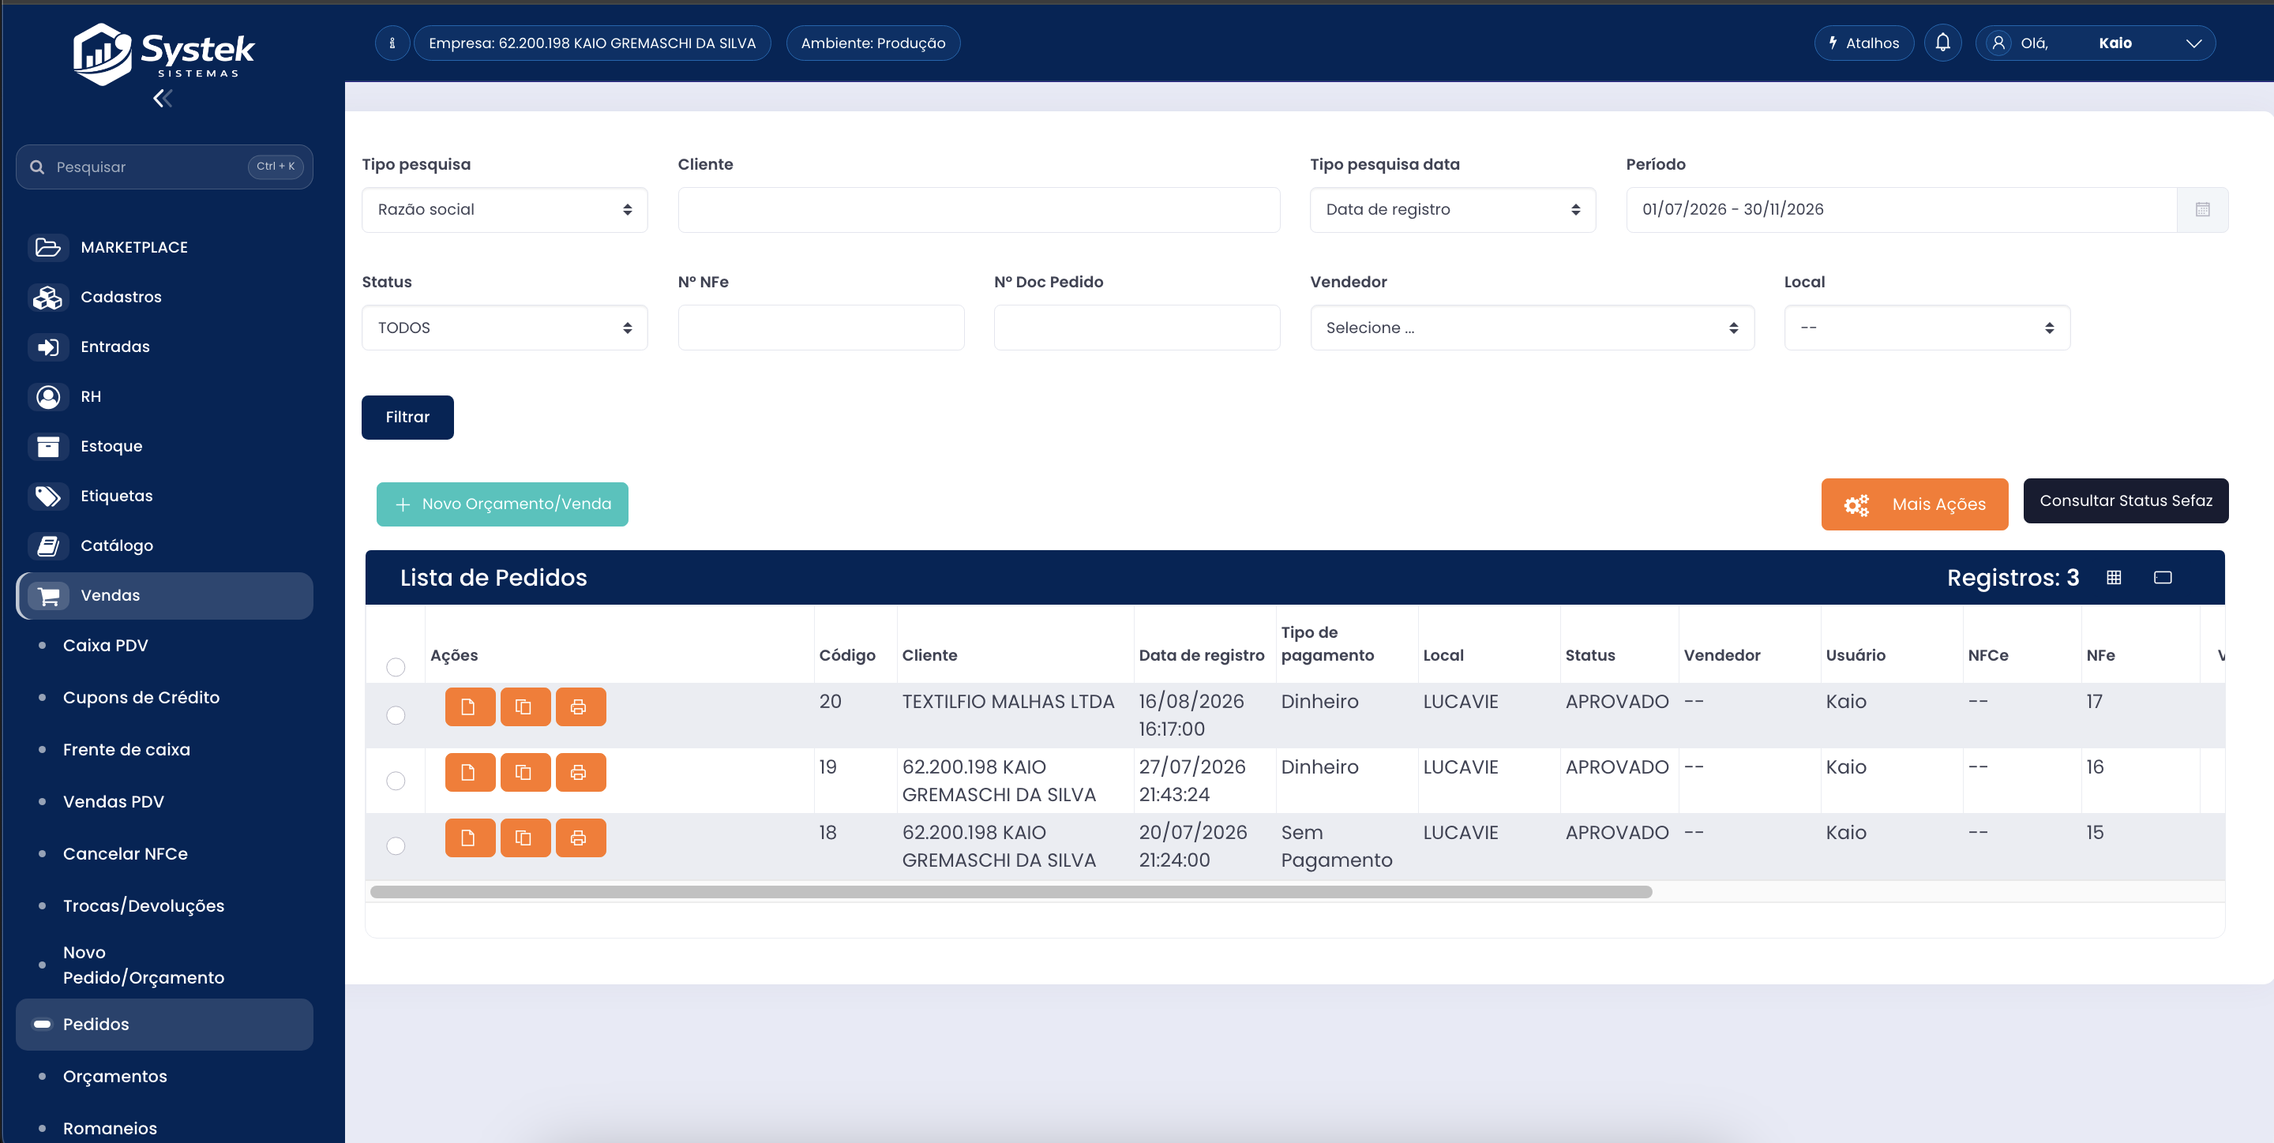The width and height of the screenshot is (2274, 1143).
Task: Open the Tipo pesquisa data dropdown
Action: [x=1452, y=210]
